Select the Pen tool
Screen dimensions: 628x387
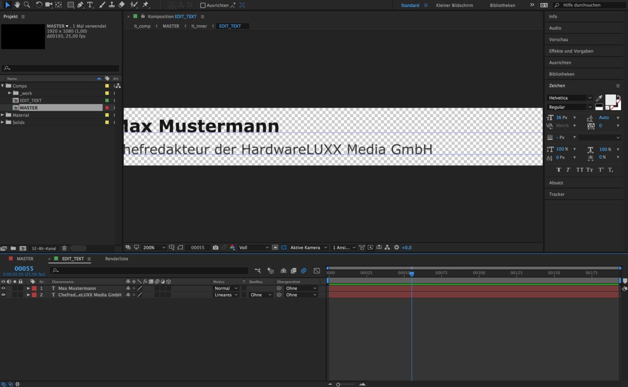(80, 5)
